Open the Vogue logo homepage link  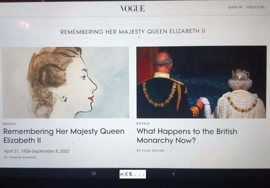132,8
